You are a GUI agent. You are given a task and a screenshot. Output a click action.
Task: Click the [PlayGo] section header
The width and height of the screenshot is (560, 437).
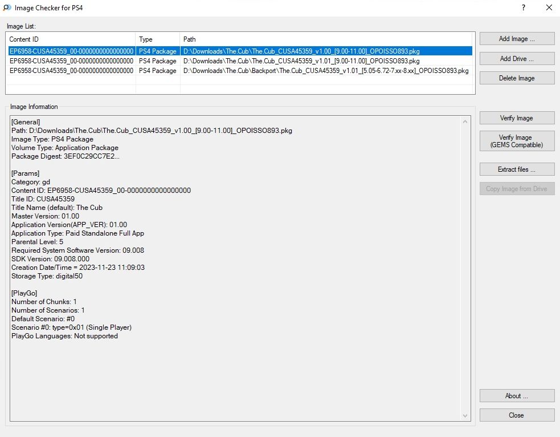pyautogui.click(x=24, y=293)
